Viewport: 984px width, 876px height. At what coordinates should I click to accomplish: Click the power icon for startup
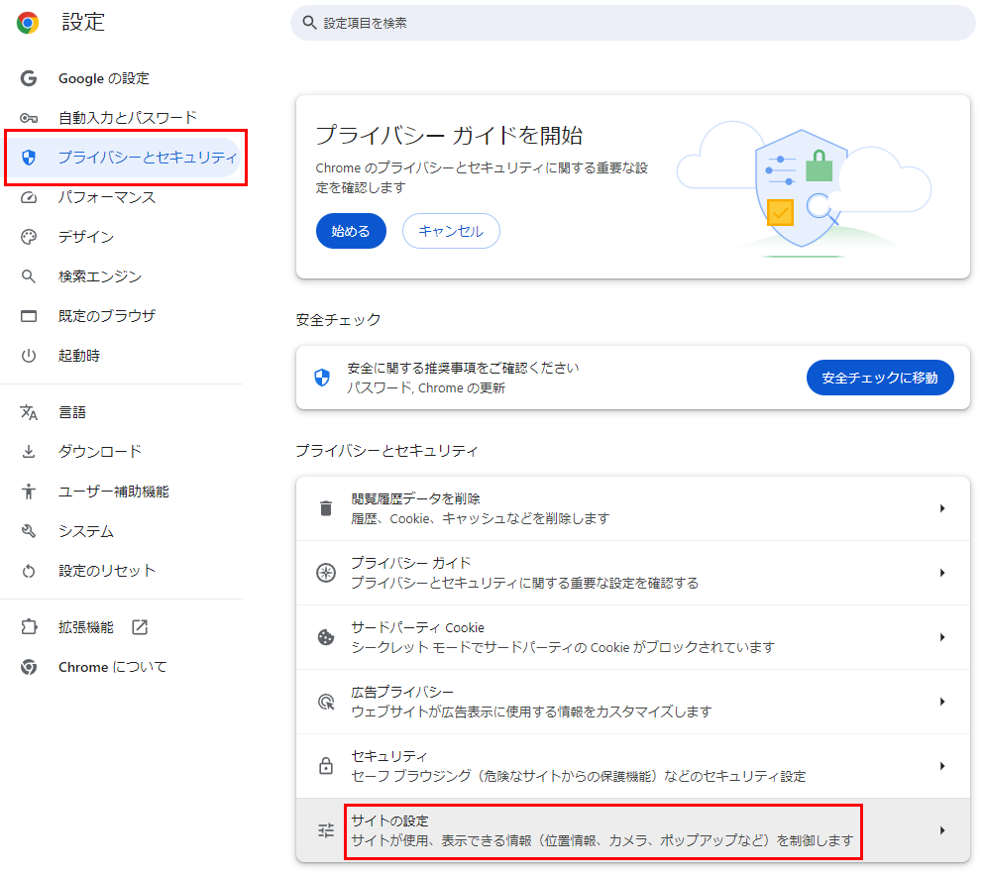pyautogui.click(x=28, y=356)
